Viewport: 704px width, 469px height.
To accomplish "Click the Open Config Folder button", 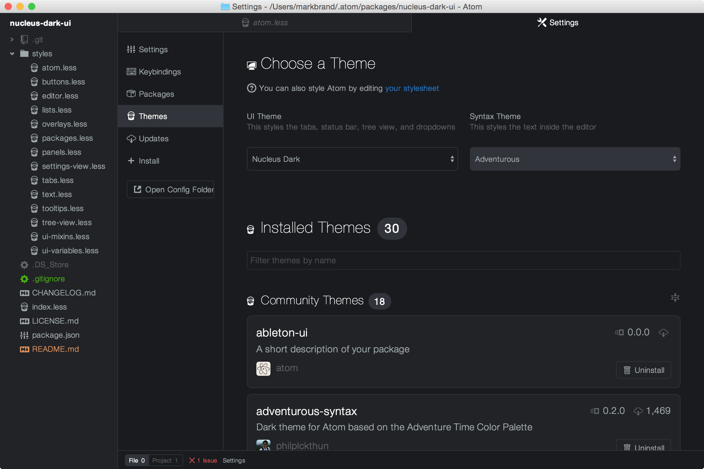I will coord(170,189).
